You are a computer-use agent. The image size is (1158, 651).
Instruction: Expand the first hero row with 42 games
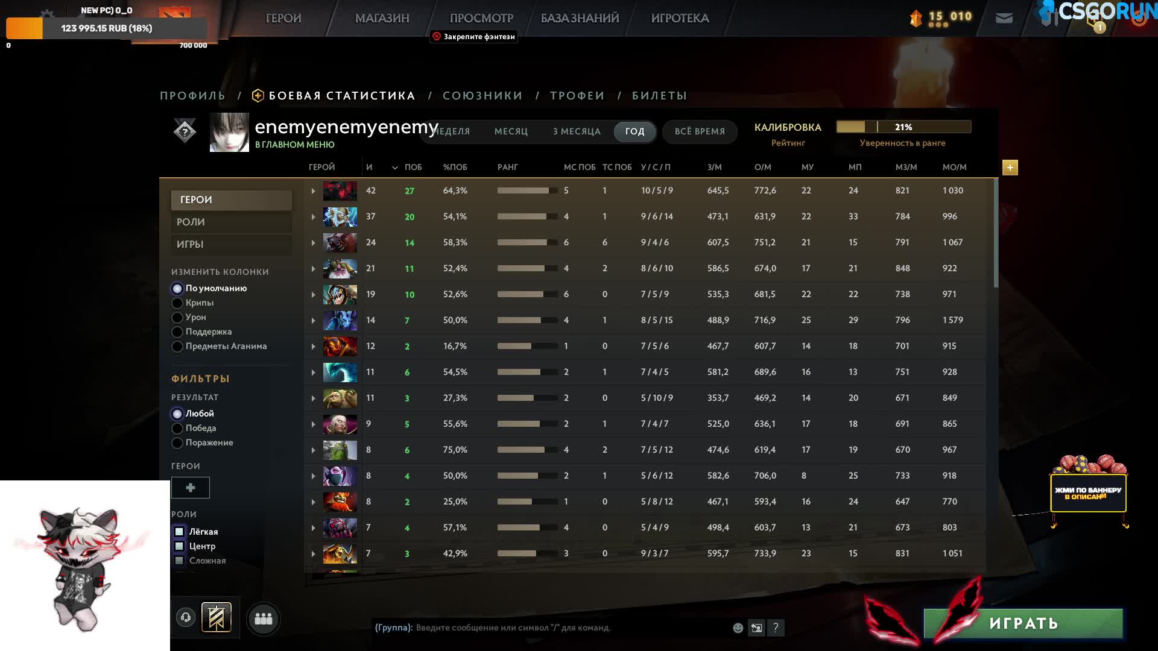(x=313, y=191)
